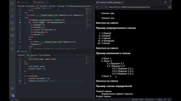The width and height of the screenshot is (181, 101).
Task: Click line 33 content:counters in style.css
Action: pyautogui.click(x=42, y=81)
